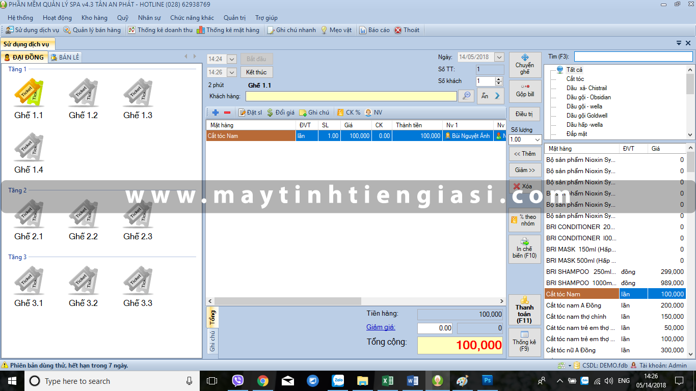The width and height of the screenshot is (696, 391).
Task: Click % theo nhóm button
Action: (525, 220)
